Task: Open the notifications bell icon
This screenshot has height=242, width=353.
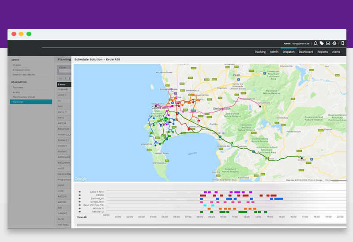Action: point(315,43)
